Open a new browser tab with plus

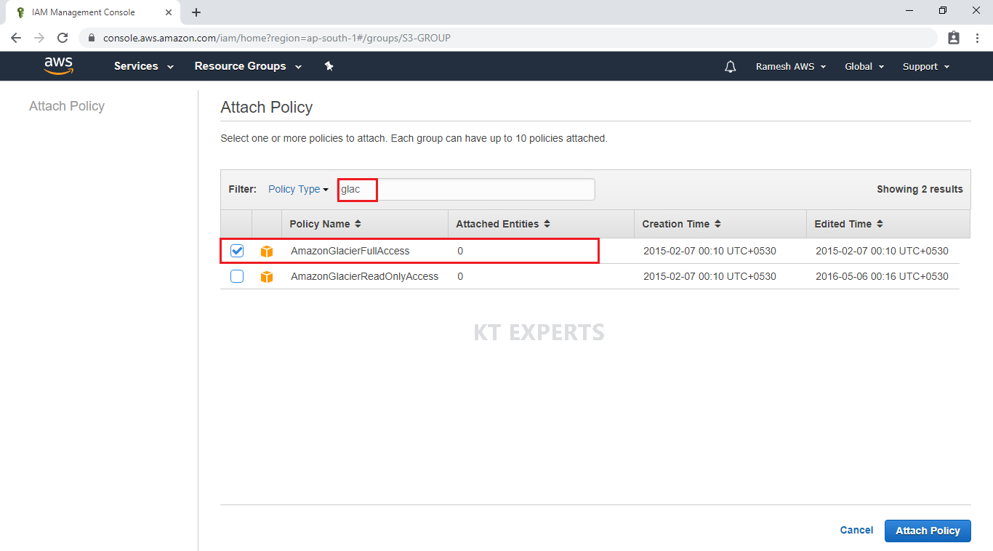tap(196, 12)
